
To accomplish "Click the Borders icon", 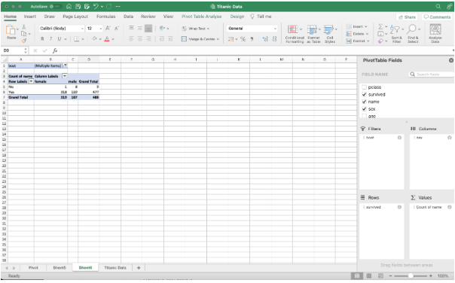I will [x=77, y=39].
